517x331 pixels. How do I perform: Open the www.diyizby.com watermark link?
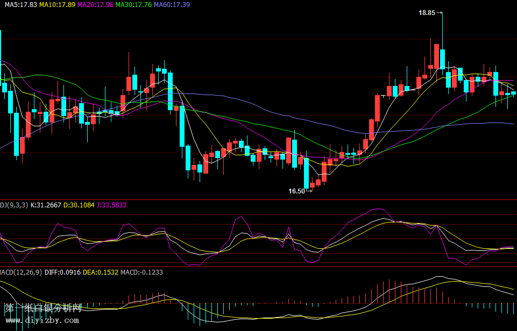[42, 320]
